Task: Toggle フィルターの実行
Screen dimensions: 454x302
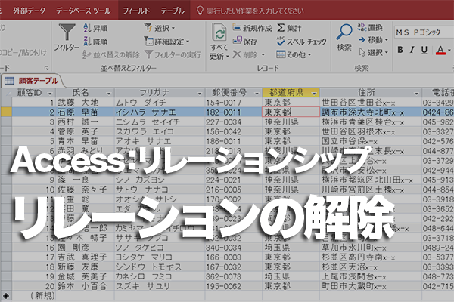Action: click(x=173, y=54)
